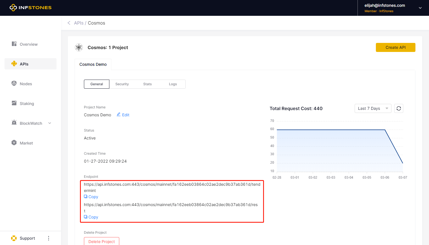Viewport: 429px width, 245px height.
Task: Open Staking in the sidebar
Action: [x=31, y=103]
